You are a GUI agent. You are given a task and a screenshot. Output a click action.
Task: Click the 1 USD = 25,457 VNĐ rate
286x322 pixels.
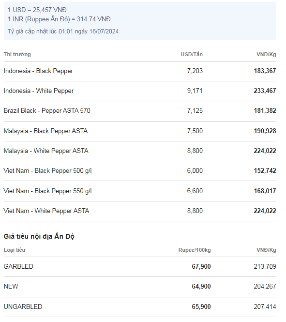click(37, 10)
